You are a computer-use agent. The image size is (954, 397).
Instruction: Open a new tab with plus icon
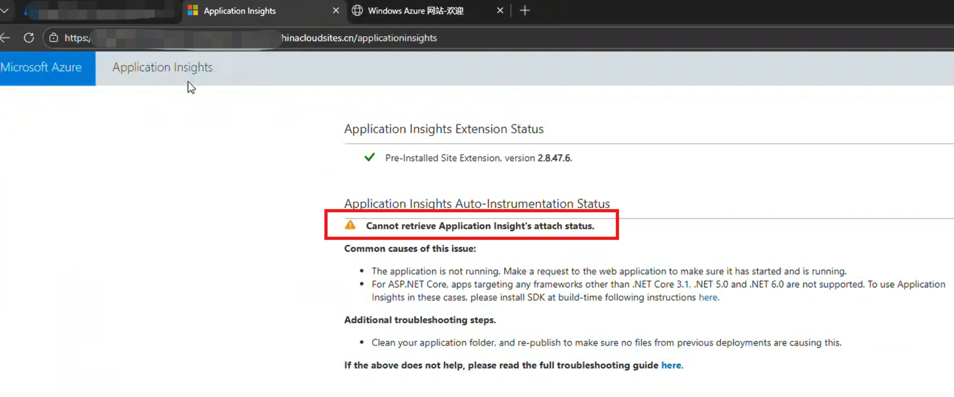525,11
